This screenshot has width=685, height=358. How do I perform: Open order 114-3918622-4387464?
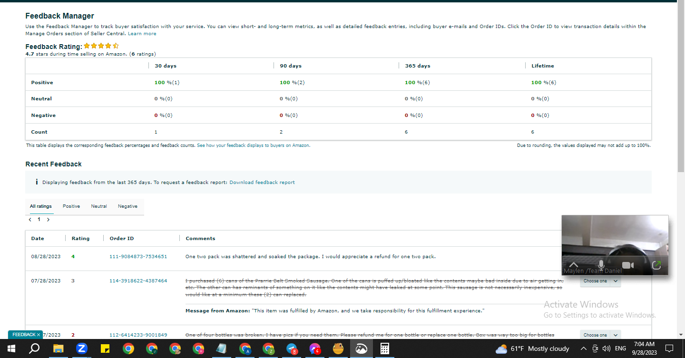pyautogui.click(x=138, y=281)
